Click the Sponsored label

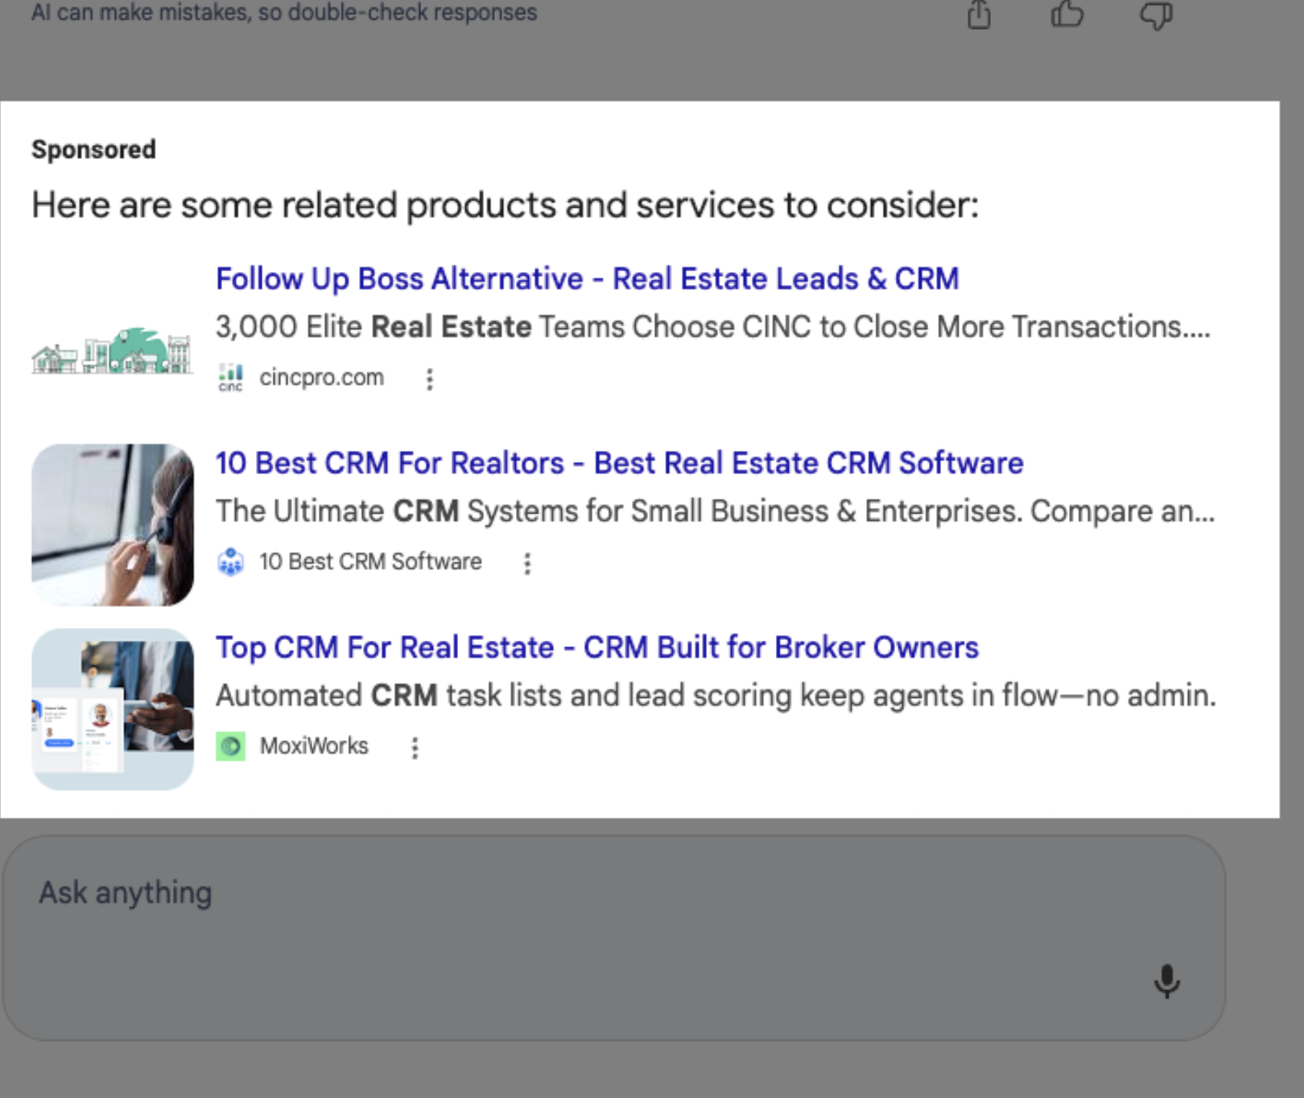(x=93, y=149)
